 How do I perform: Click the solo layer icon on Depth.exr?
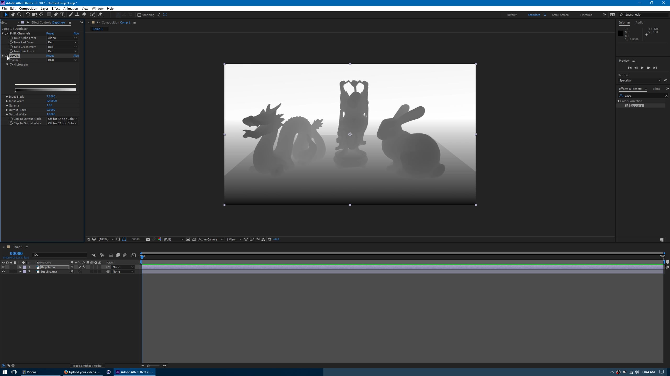click(x=10, y=267)
